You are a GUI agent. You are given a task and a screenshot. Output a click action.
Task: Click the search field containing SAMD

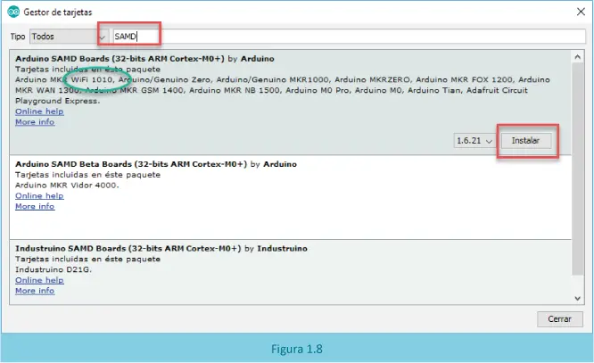coord(349,37)
